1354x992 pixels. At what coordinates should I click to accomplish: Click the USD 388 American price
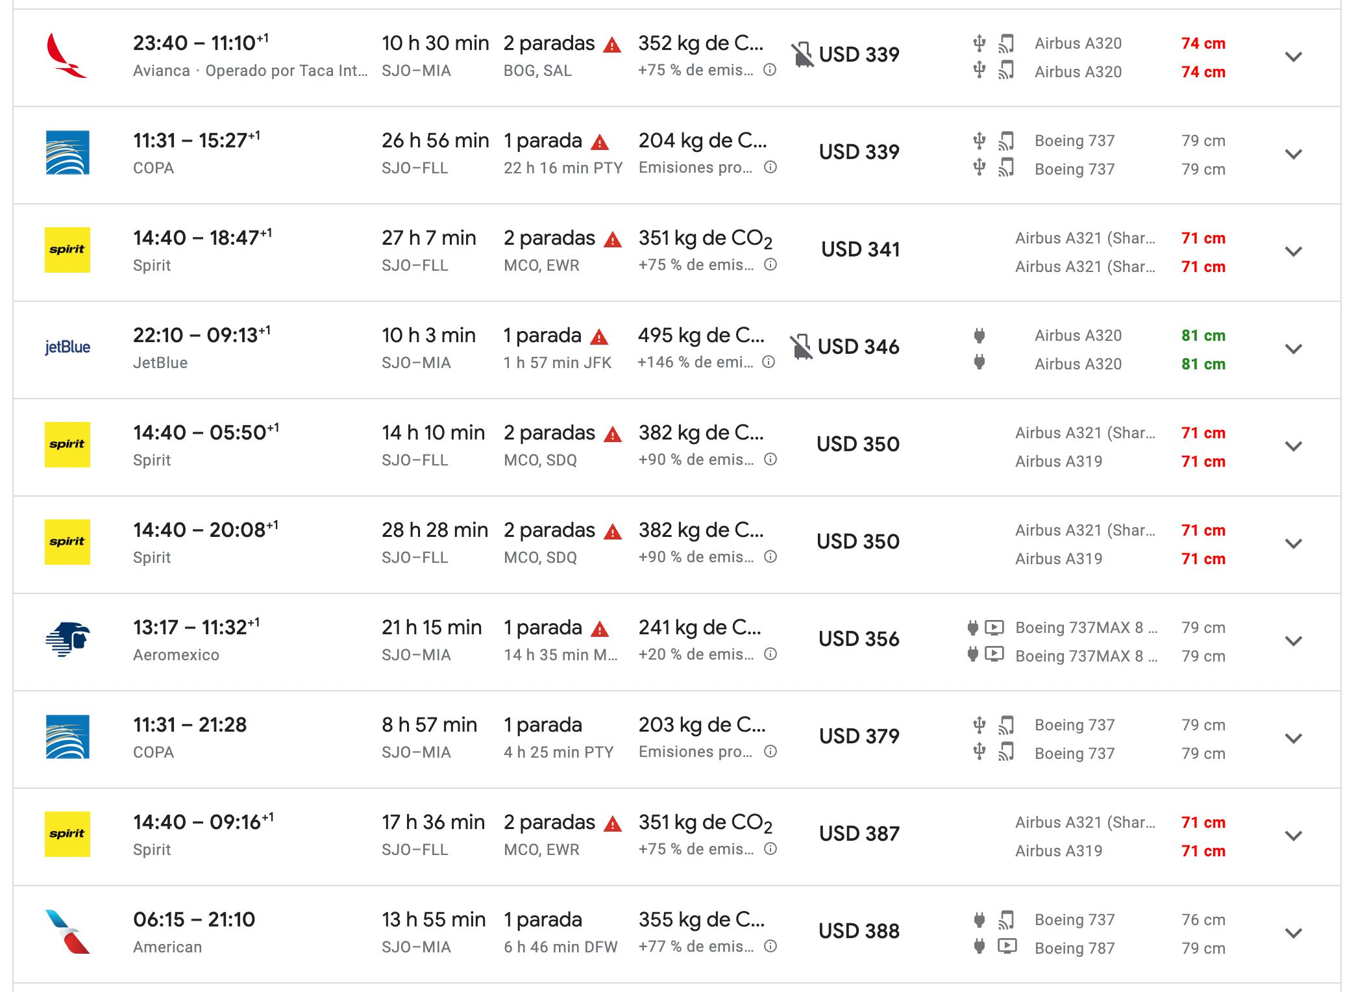point(859,931)
